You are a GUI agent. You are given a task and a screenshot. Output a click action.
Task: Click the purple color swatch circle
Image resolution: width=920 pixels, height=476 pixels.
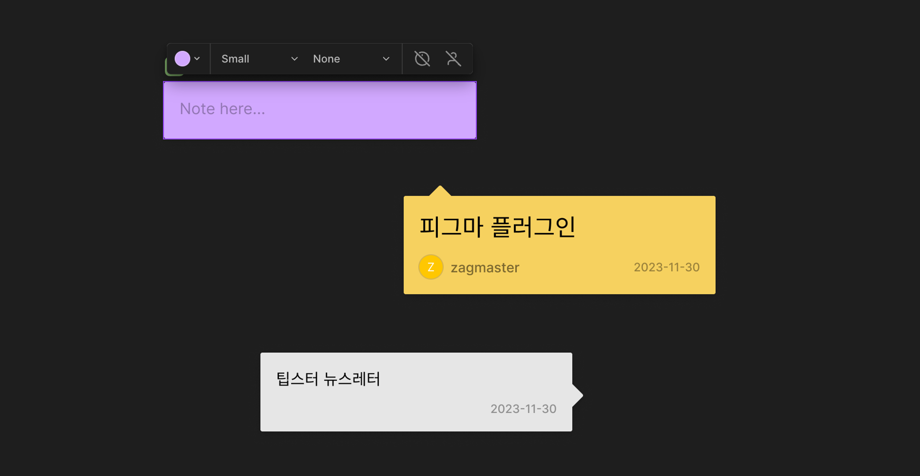tap(182, 59)
